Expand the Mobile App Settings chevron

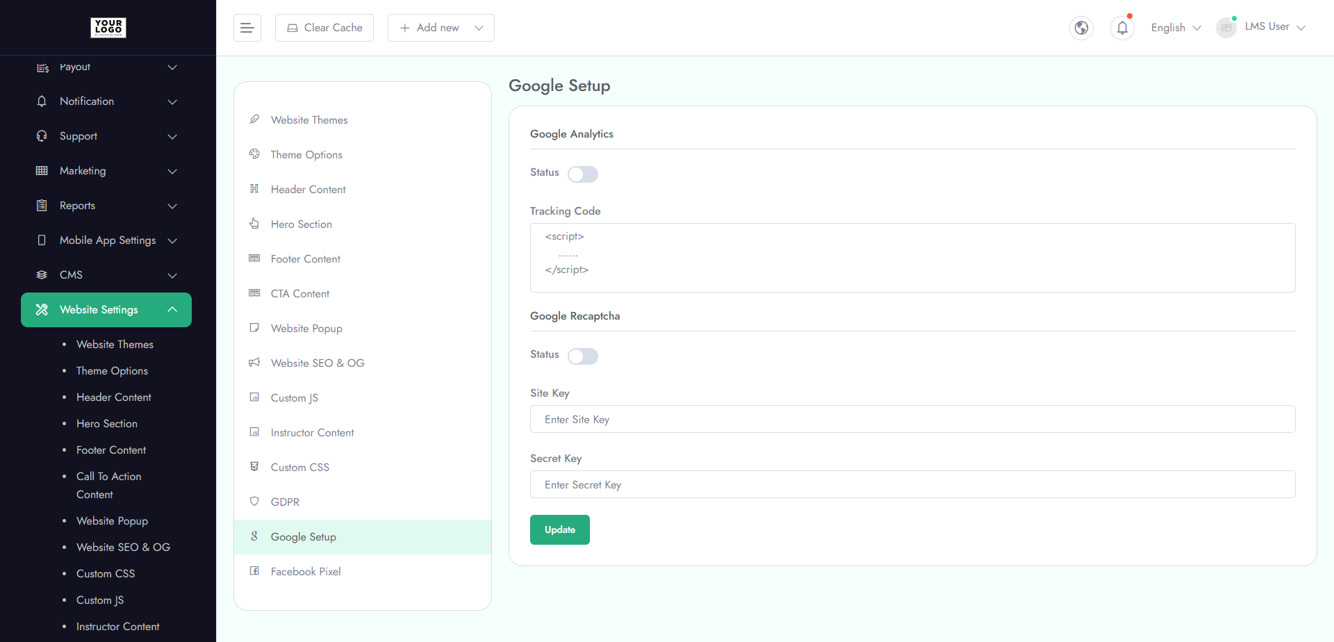point(172,241)
